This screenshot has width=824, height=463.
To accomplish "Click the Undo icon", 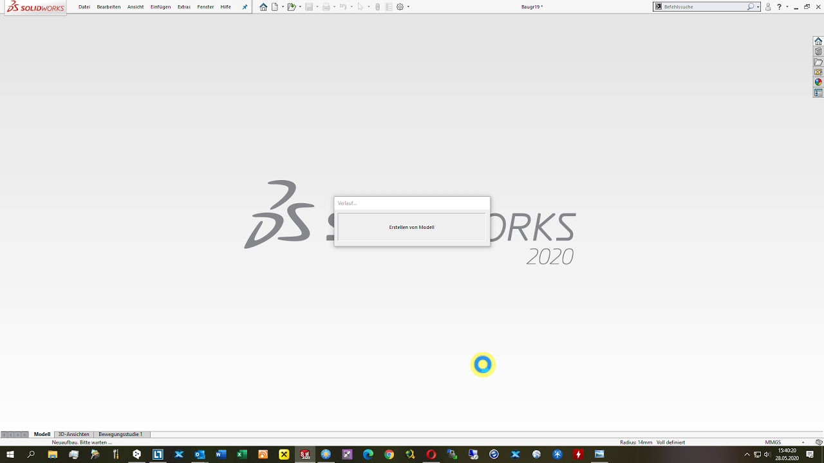I will tap(343, 6).
